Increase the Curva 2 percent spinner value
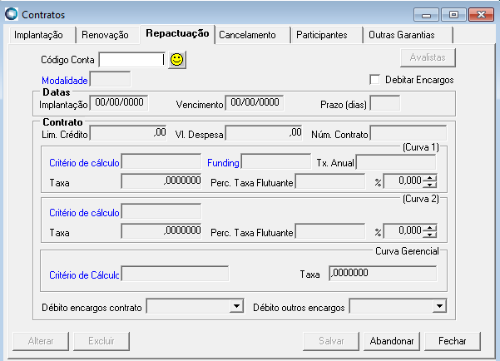Image resolution: width=500 pixels, height=361 pixels. (430, 227)
